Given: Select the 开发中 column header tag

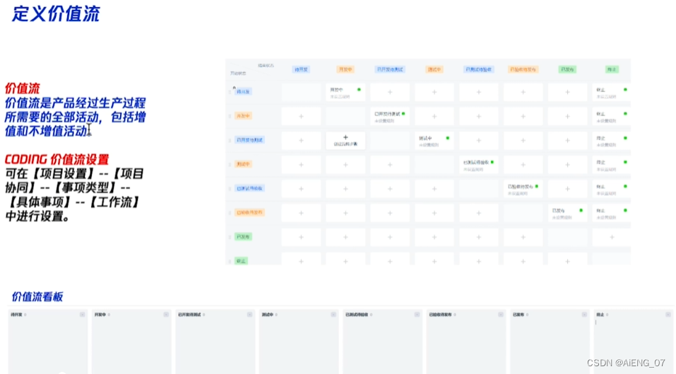Looking at the screenshot, I should (x=345, y=69).
